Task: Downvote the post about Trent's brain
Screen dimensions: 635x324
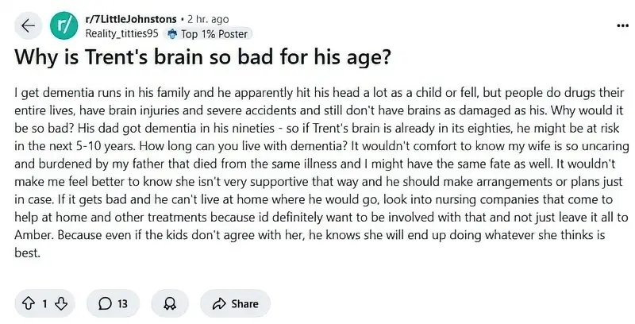Action: [61, 303]
